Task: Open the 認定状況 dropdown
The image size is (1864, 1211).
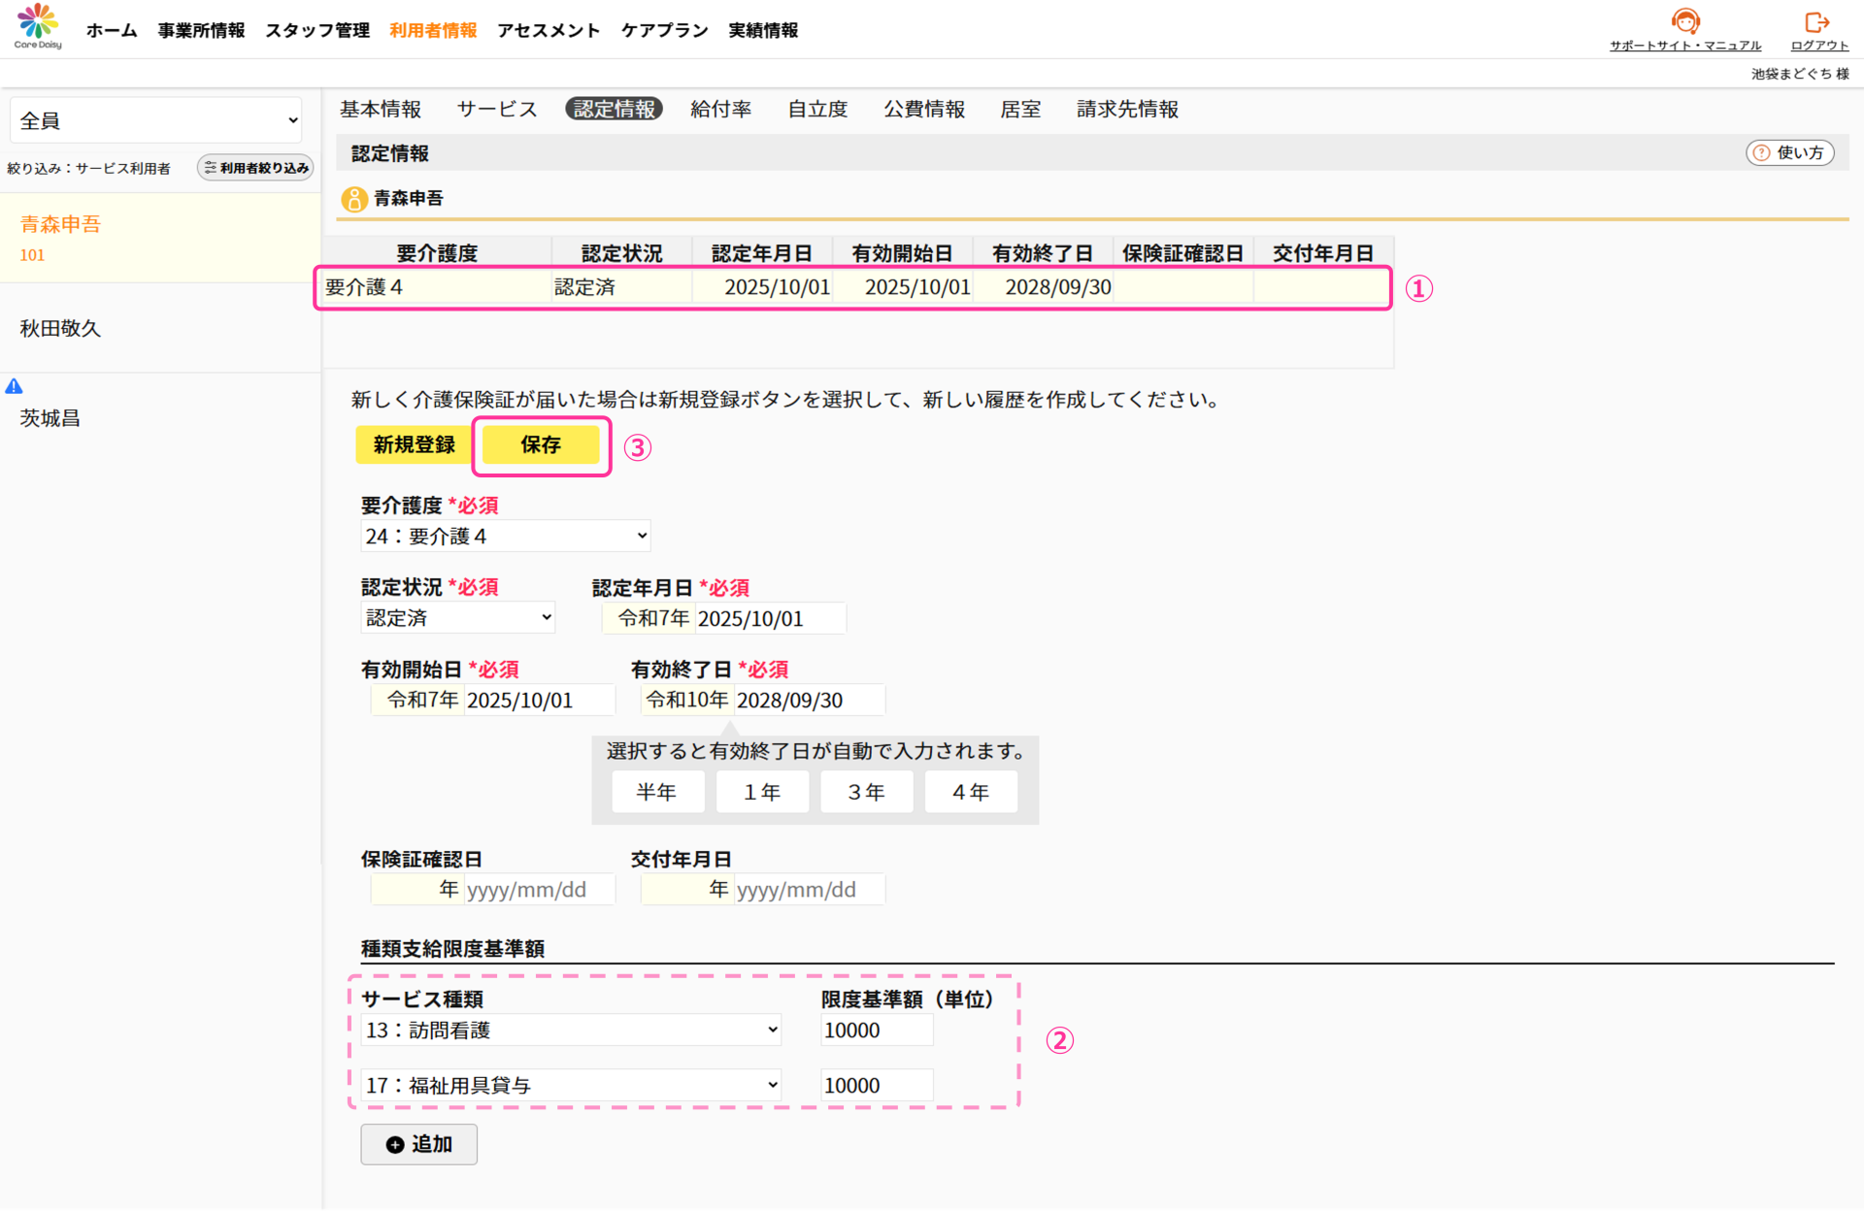Action: [457, 618]
